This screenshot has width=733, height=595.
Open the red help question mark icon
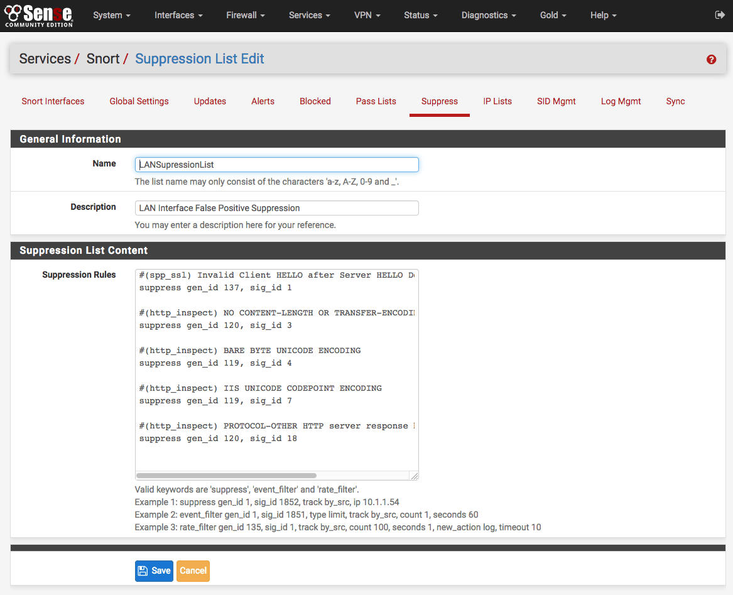click(711, 60)
